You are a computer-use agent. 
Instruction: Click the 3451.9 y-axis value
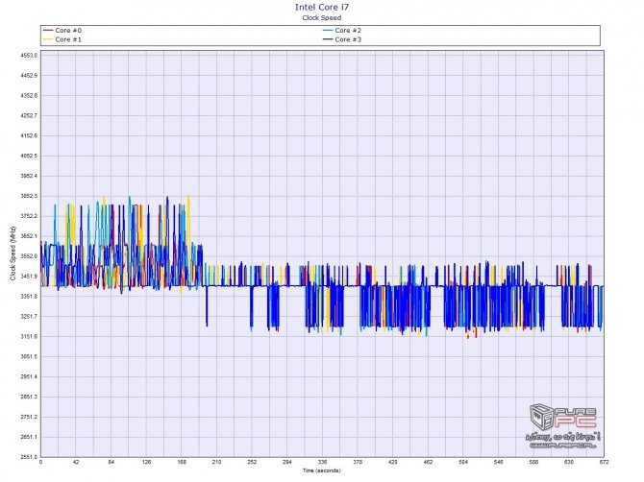coord(29,277)
